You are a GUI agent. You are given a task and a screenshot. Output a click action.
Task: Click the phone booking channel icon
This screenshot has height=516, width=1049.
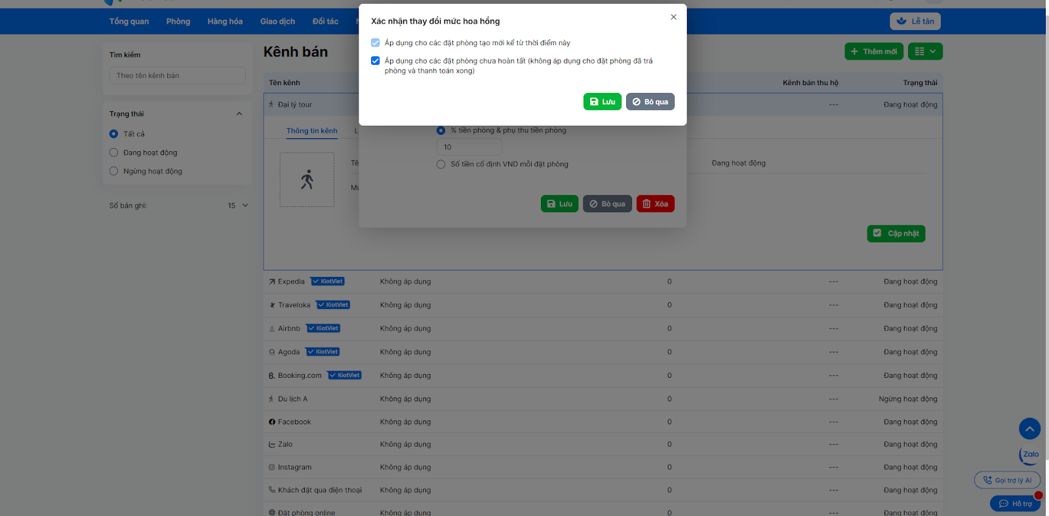click(x=272, y=490)
